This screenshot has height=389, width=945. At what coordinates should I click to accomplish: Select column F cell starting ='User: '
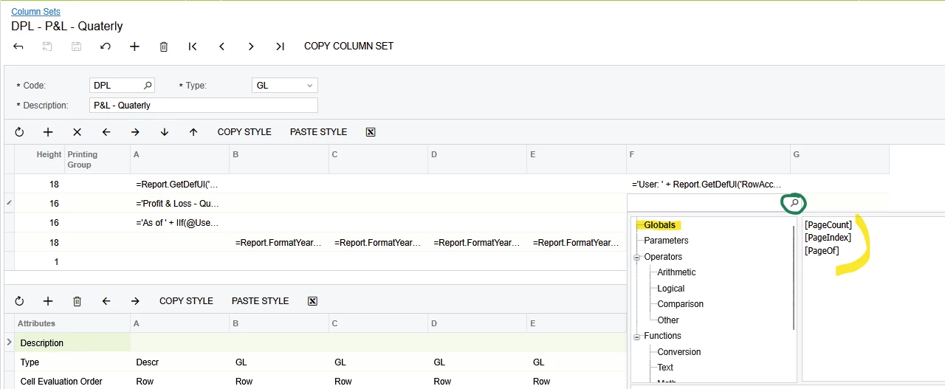pos(708,185)
